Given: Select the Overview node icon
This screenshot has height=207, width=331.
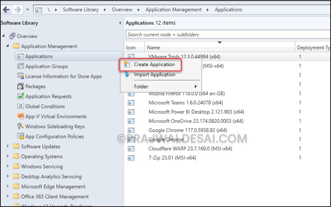Looking at the screenshot, I should 12,36.
